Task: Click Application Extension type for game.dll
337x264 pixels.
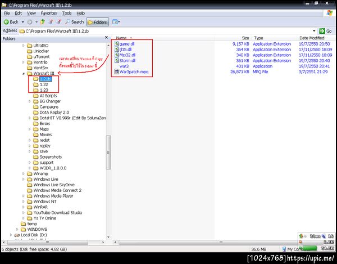Action: point(272,44)
